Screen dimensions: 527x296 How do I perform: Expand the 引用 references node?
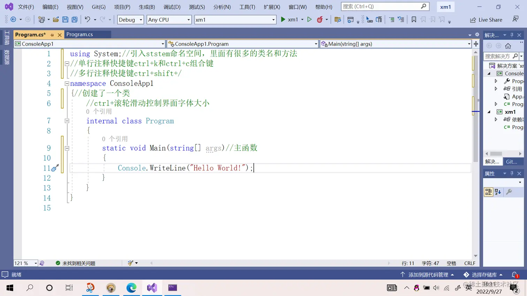[x=496, y=89]
